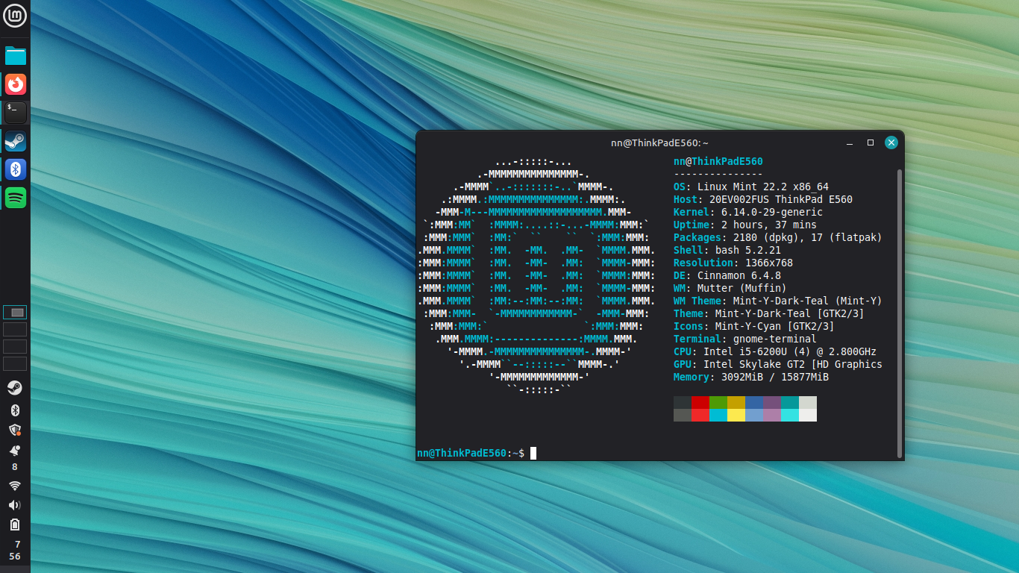This screenshot has height=573, width=1019.
Task: Launch the Files manager from the panel
Action: 15,56
